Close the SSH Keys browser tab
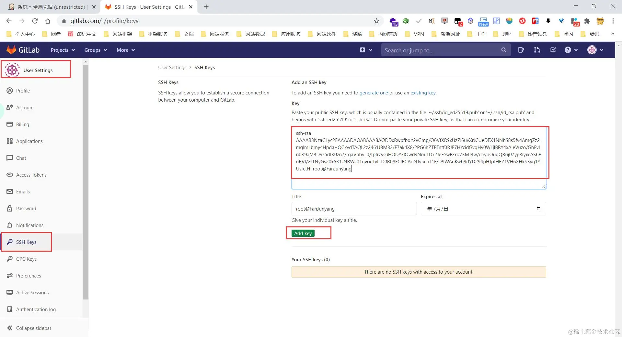The width and height of the screenshot is (622, 337). [191, 7]
